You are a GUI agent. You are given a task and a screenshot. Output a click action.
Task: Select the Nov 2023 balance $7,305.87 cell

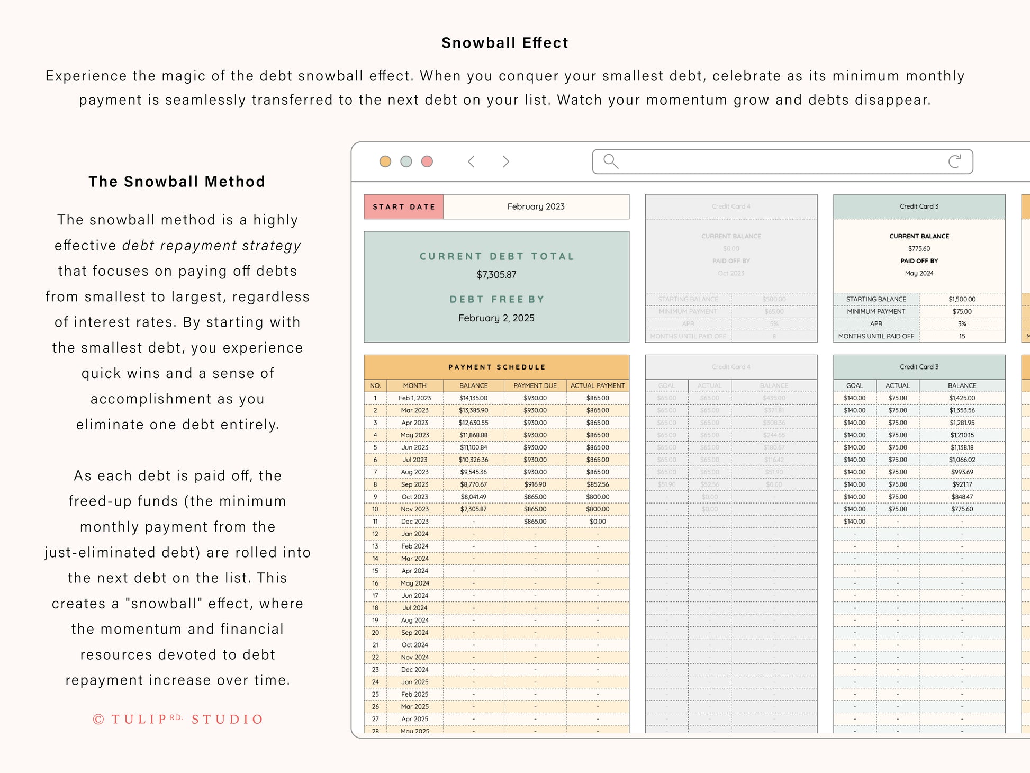473,509
